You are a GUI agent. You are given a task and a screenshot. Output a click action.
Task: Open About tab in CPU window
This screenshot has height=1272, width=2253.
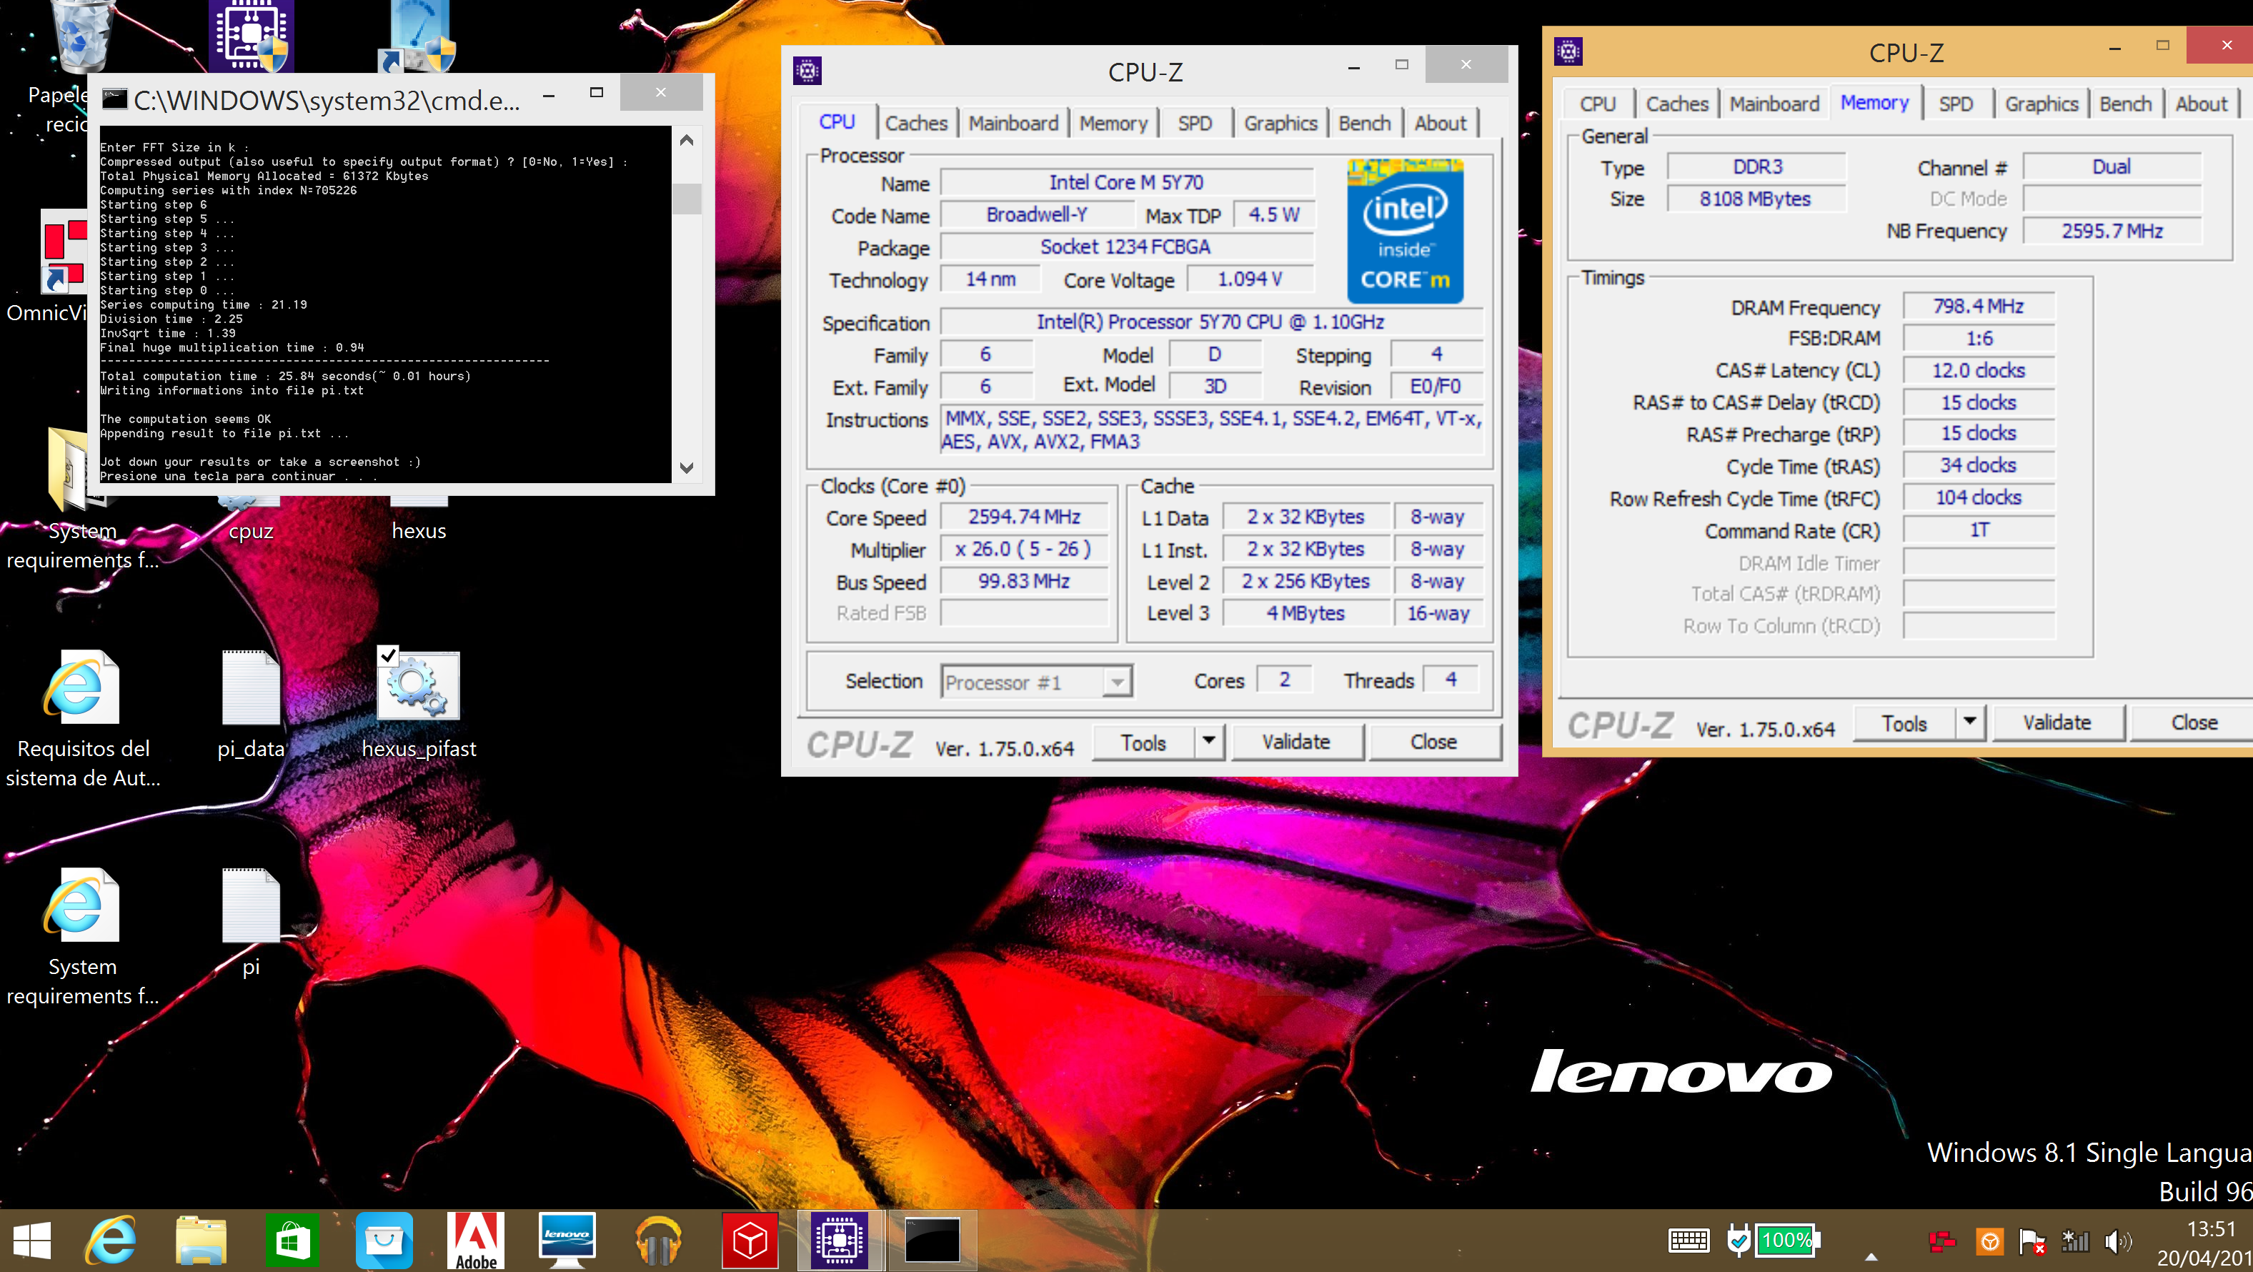coord(1441,124)
